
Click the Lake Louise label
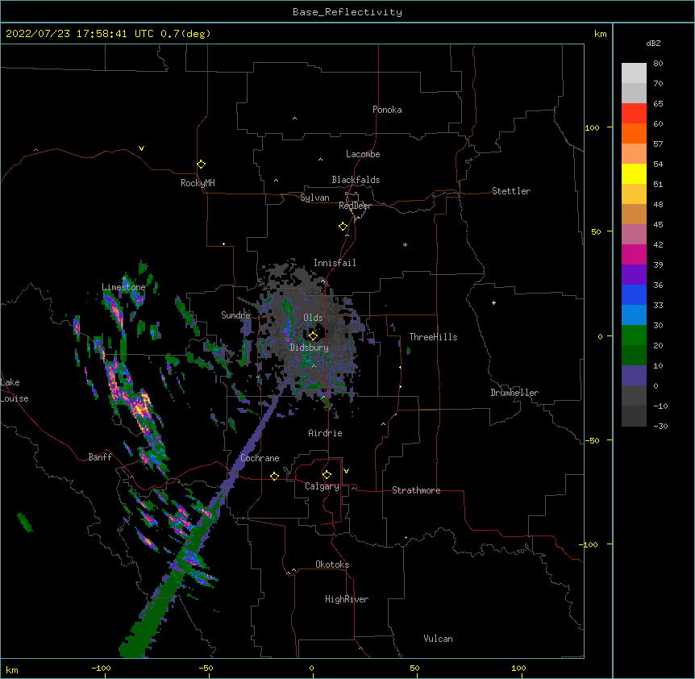(15, 390)
